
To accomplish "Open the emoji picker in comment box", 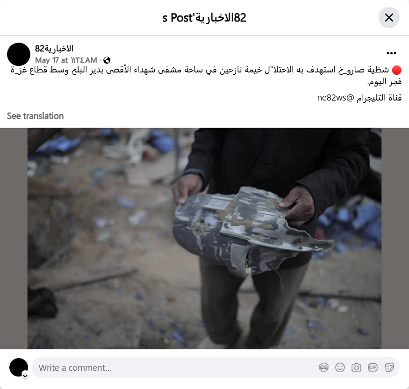I will [x=340, y=367].
